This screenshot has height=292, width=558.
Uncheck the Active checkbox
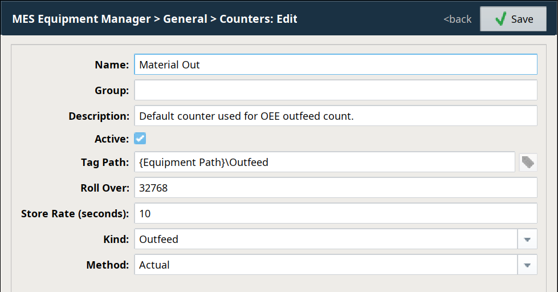coord(140,139)
